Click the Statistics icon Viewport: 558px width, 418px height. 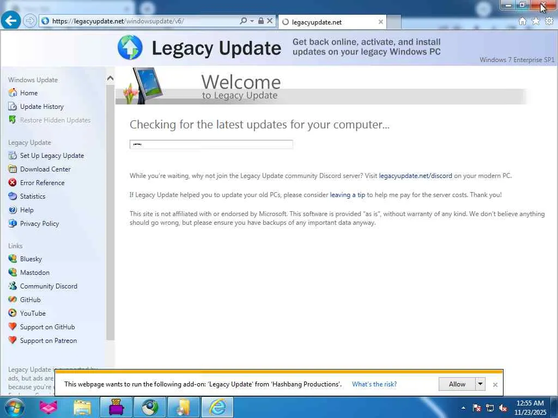[13, 196]
